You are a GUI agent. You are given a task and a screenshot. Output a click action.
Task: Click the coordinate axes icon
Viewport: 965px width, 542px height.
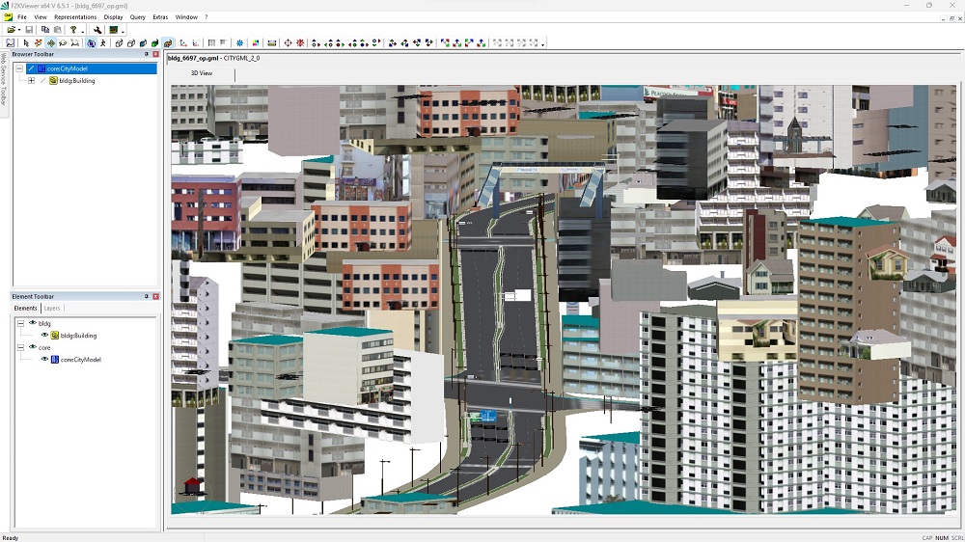[x=183, y=43]
